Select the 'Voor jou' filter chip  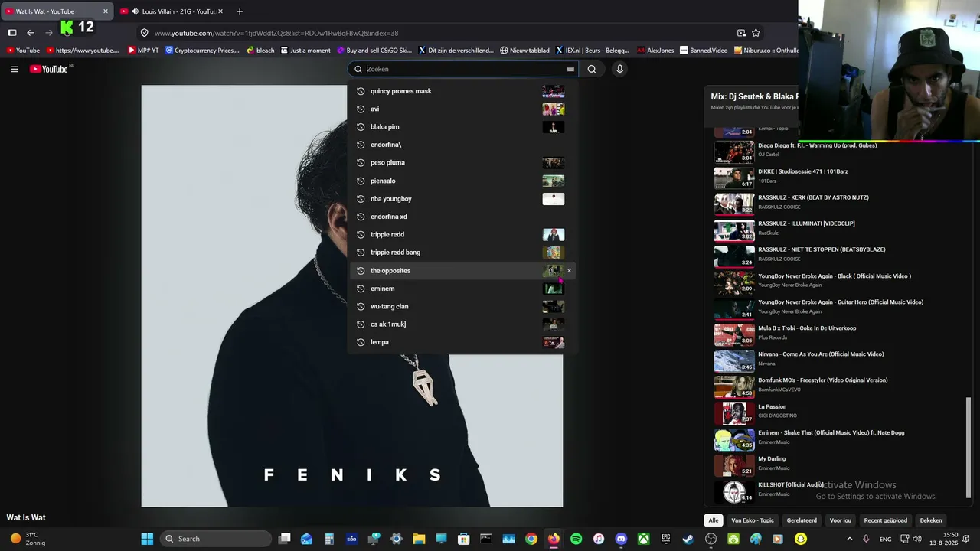(x=840, y=520)
